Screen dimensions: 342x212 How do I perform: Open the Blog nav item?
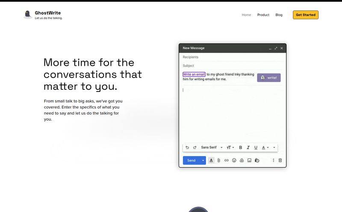279,15
